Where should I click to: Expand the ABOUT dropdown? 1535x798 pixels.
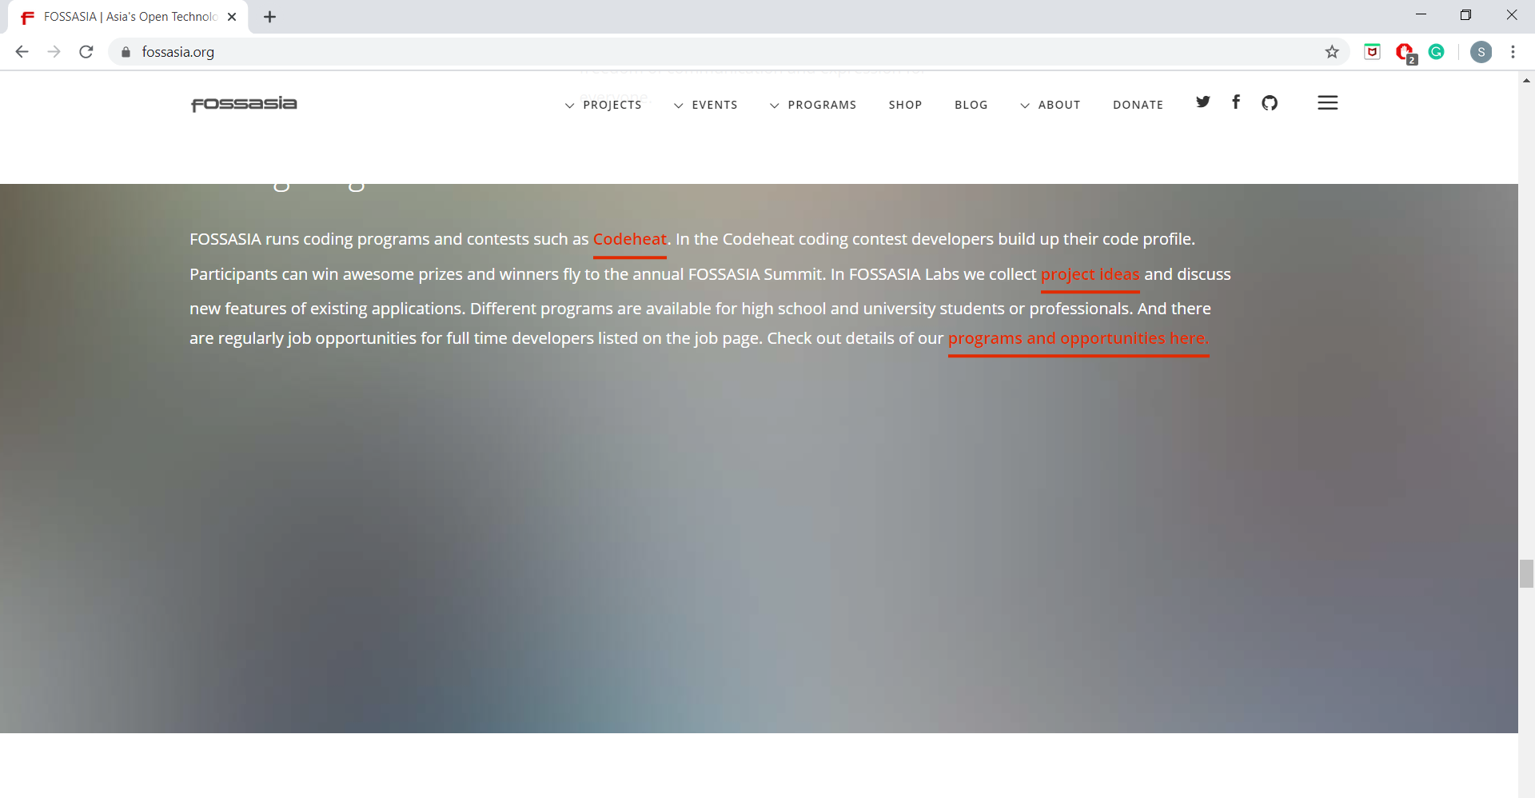(1059, 105)
